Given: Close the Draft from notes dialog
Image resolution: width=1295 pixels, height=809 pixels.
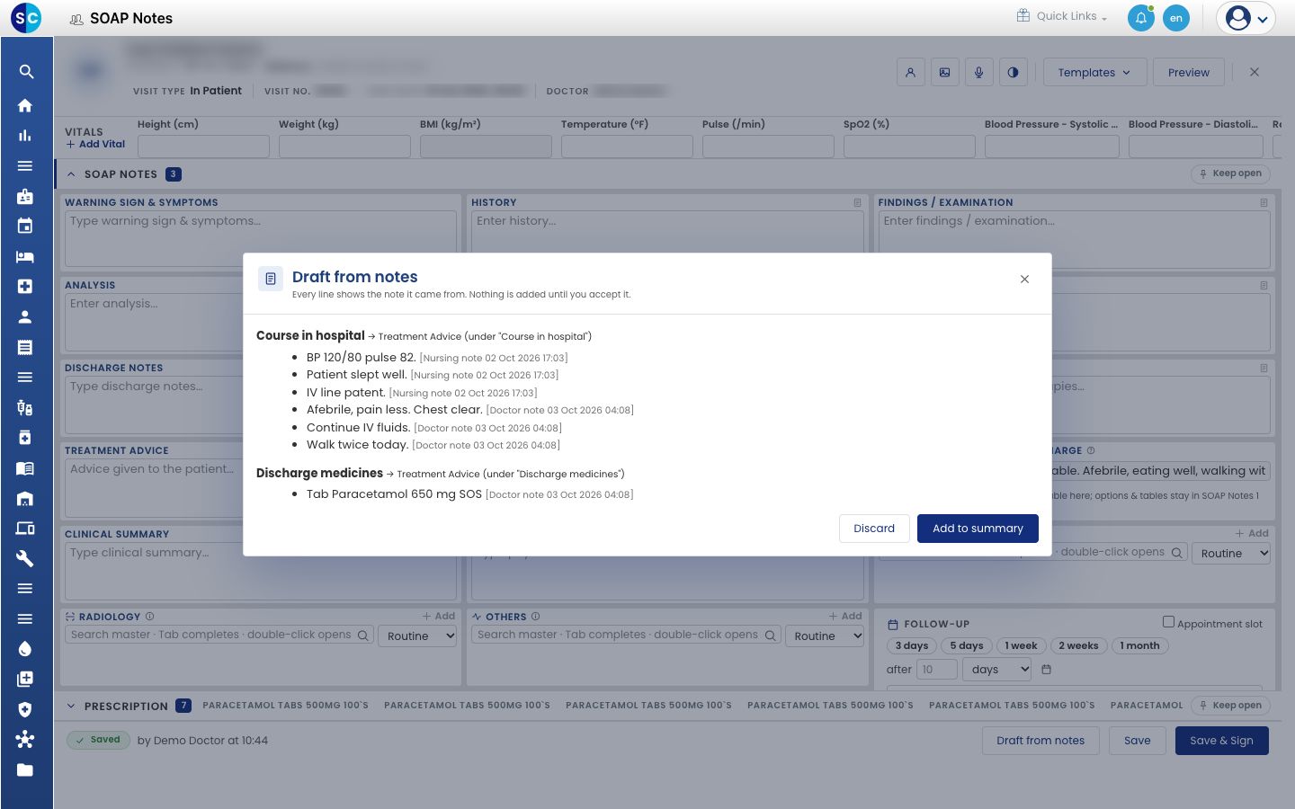Looking at the screenshot, I should pos(1024,280).
